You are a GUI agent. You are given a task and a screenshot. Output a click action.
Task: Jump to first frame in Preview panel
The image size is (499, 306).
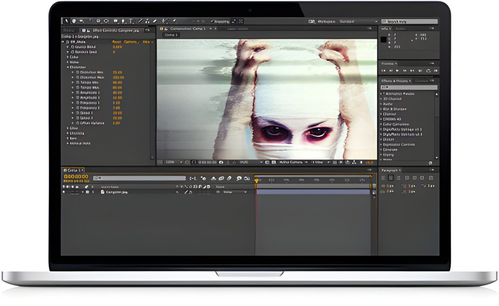(384, 70)
